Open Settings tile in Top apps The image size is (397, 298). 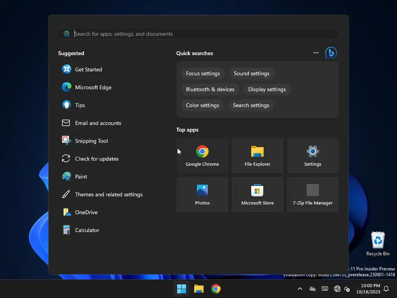(x=313, y=156)
